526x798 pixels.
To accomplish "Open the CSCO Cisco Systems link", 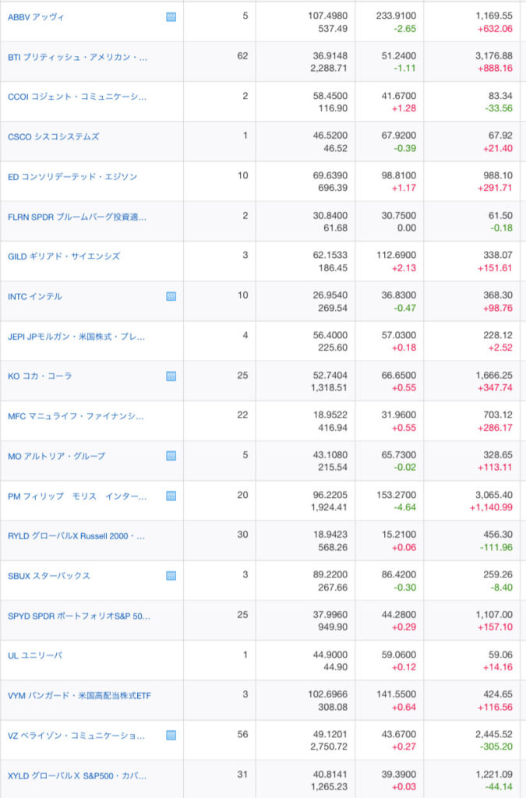I will tap(53, 136).
